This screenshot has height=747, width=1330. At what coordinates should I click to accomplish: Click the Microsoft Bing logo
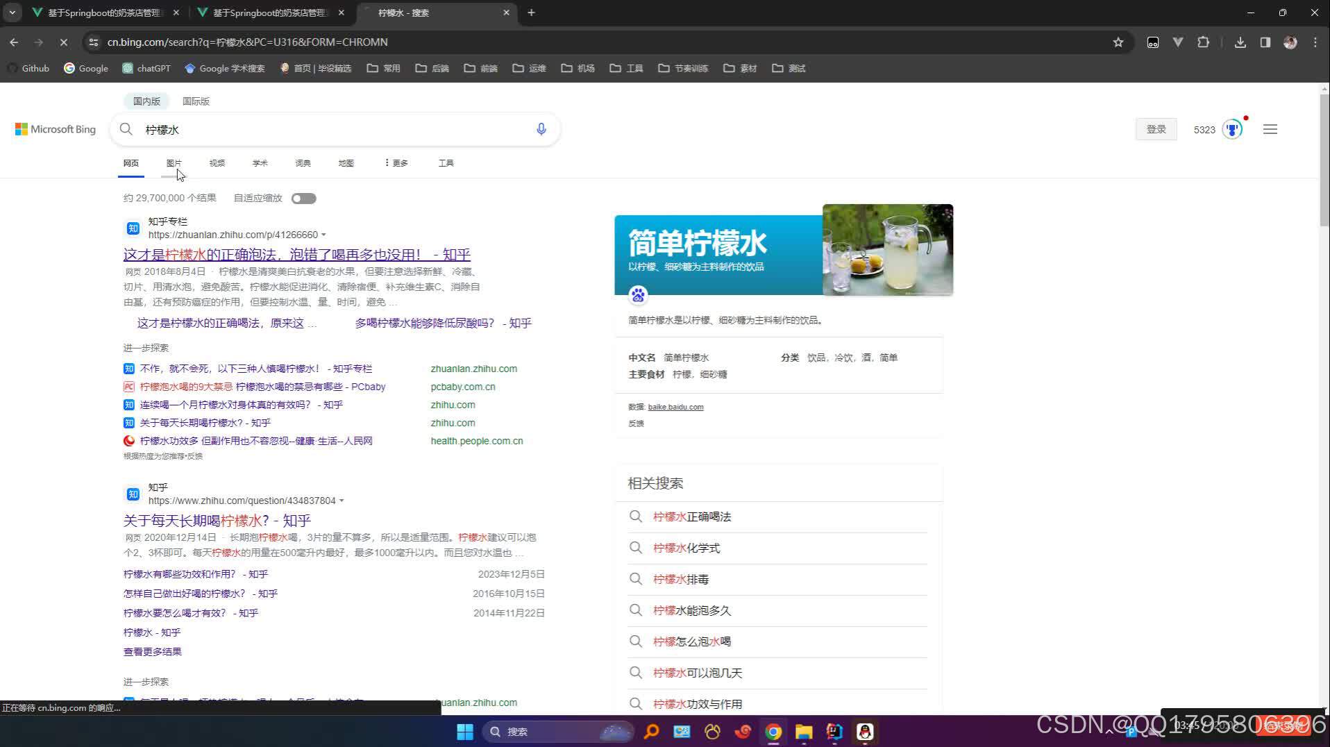click(x=55, y=129)
